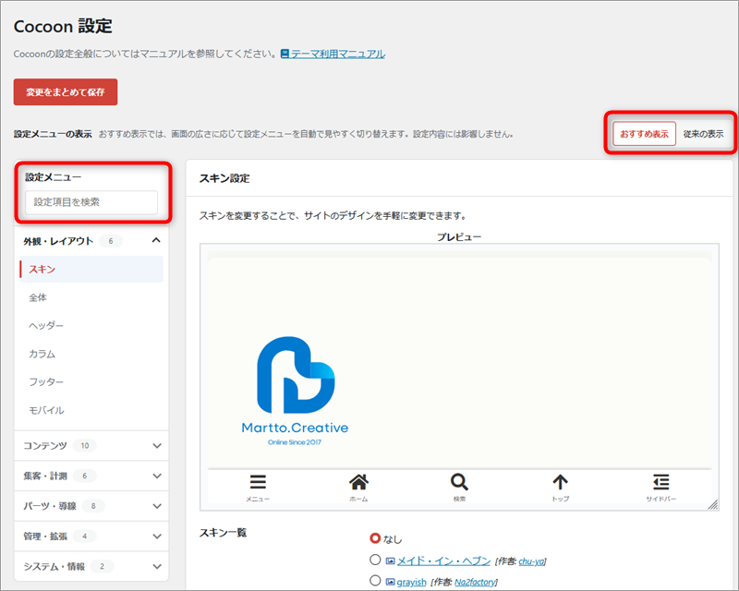Select the メイド・イン・ヘブン skin radio button

click(x=375, y=560)
